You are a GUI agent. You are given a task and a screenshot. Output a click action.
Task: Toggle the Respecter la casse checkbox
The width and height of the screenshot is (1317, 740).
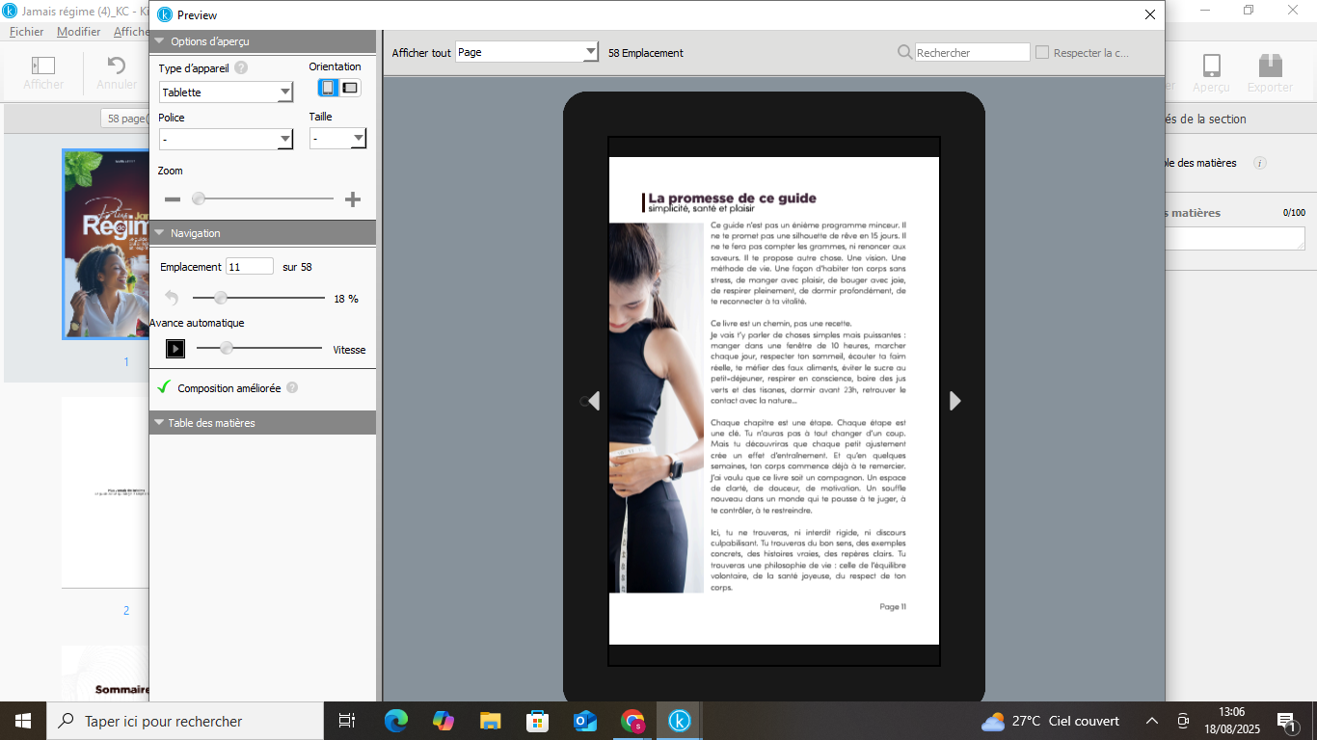[x=1042, y=53]
